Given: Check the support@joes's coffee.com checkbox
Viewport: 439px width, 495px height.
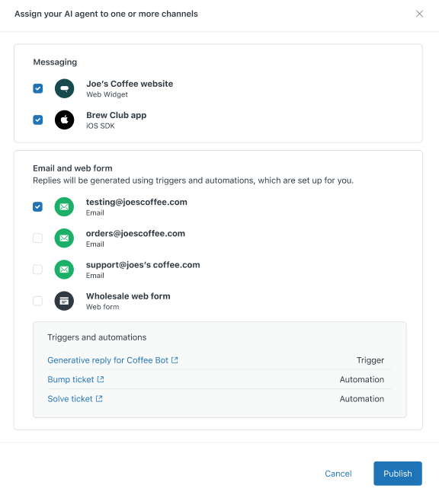Looking at the screenshot, I should pos(37,270).
